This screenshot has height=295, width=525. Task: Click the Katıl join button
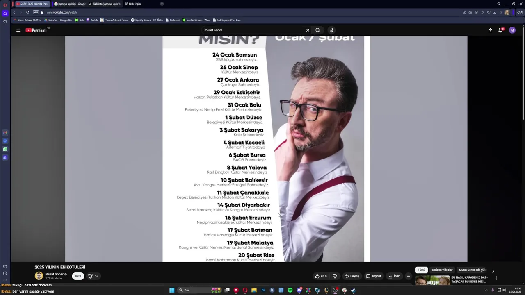point(78,276)
